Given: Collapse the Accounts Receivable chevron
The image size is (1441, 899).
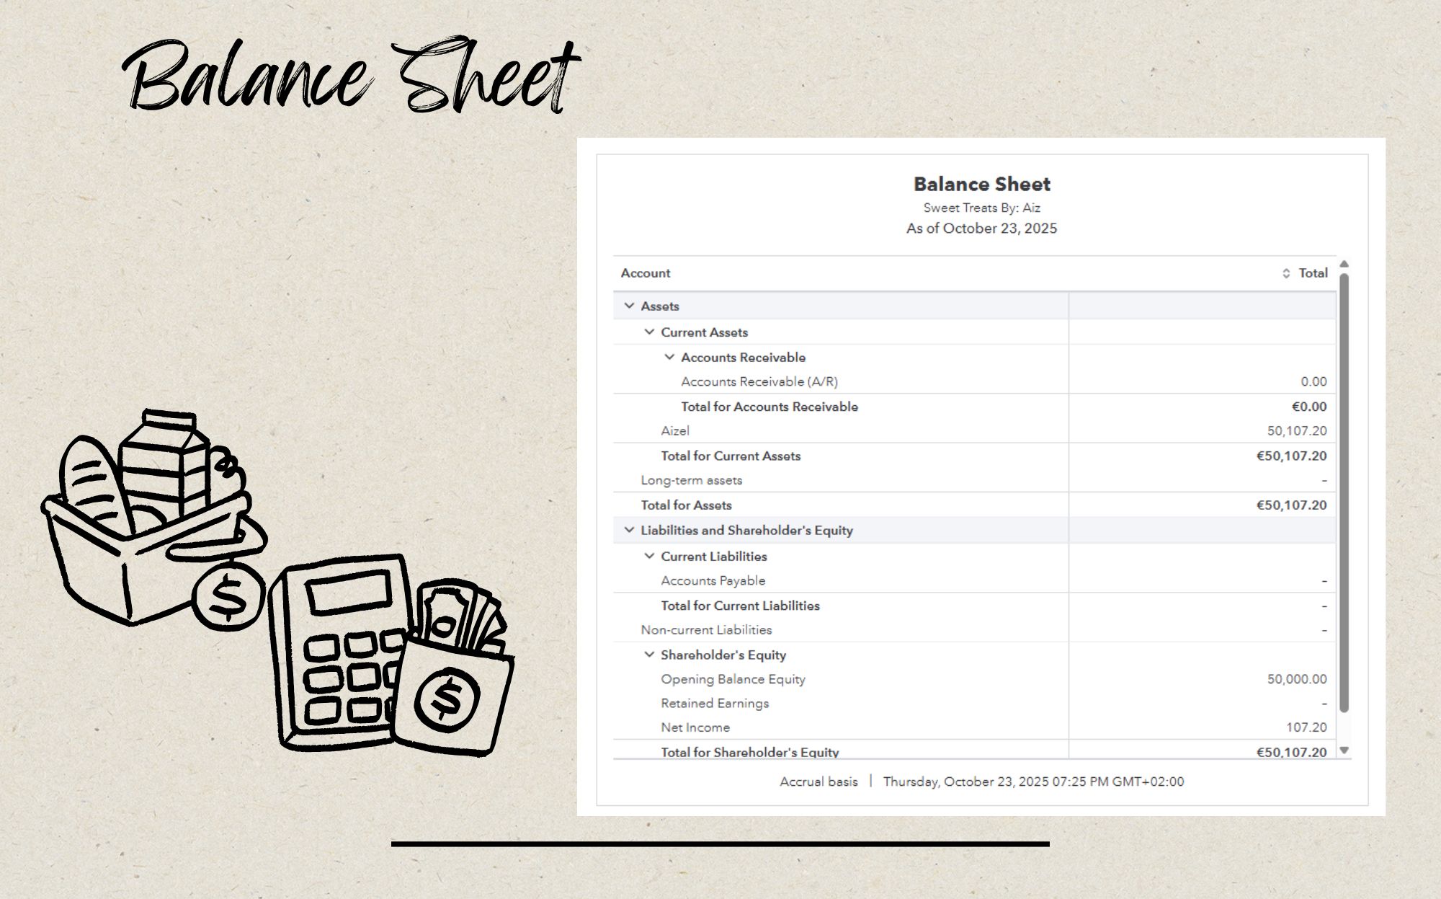Looking at the screenshot, I should (669, 357).
